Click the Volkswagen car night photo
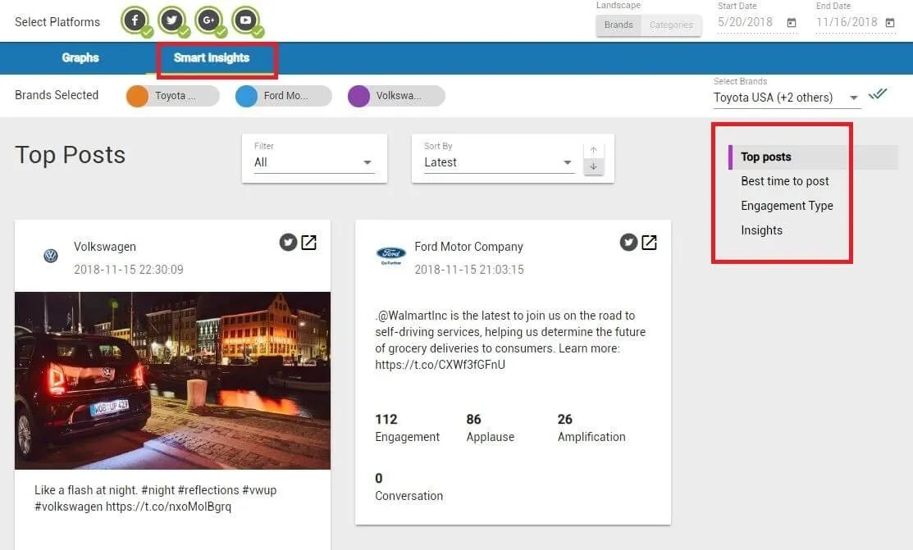The image size is (913, 550). coord(172,380)
